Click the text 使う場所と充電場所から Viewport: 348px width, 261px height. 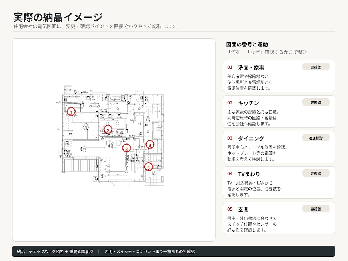(250, 82)
